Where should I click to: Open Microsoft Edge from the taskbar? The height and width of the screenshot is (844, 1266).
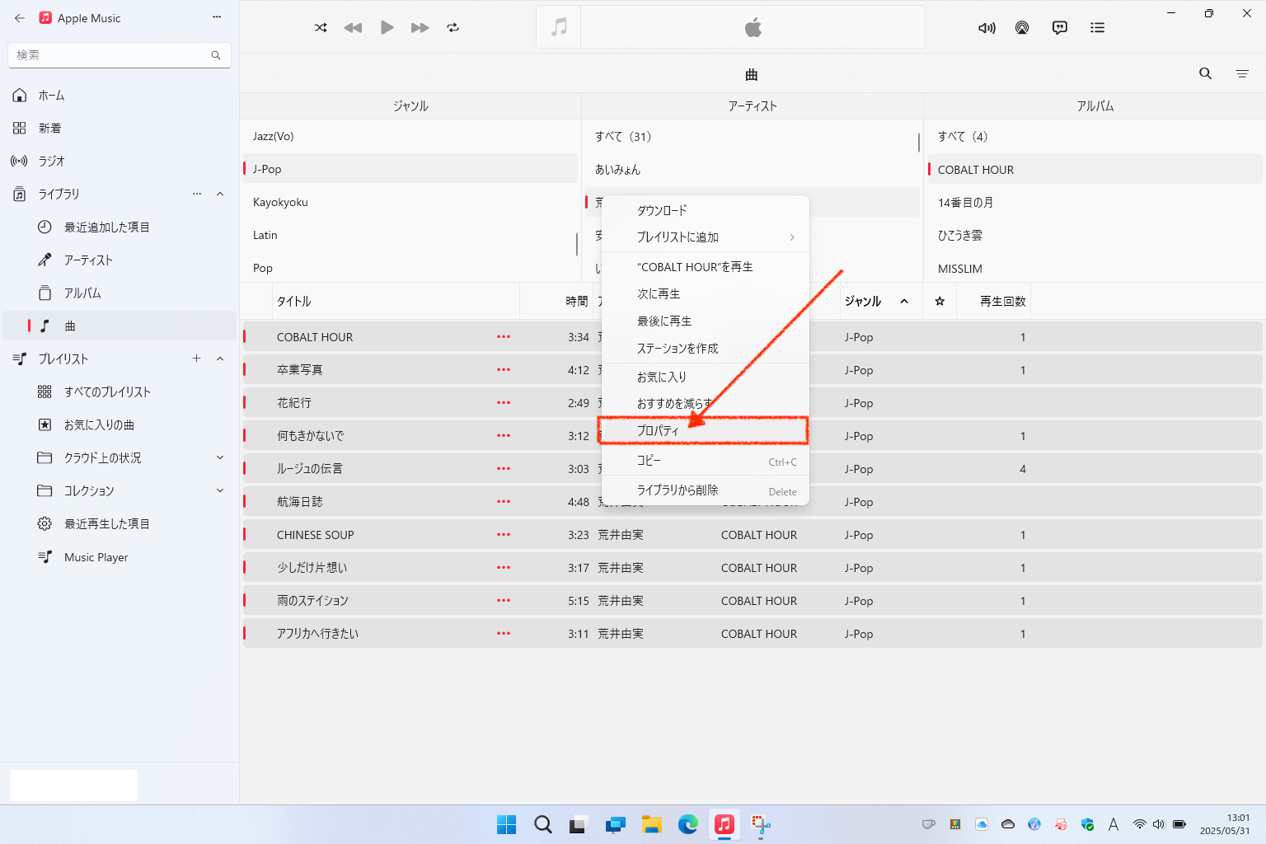point(687,824)
